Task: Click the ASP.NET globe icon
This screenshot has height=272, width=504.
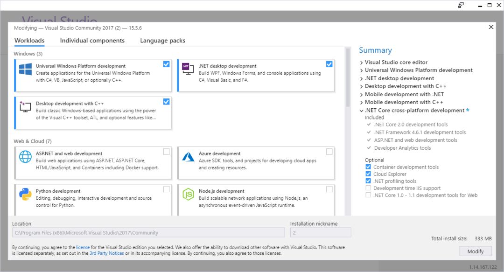Action: tap(25, 157)
